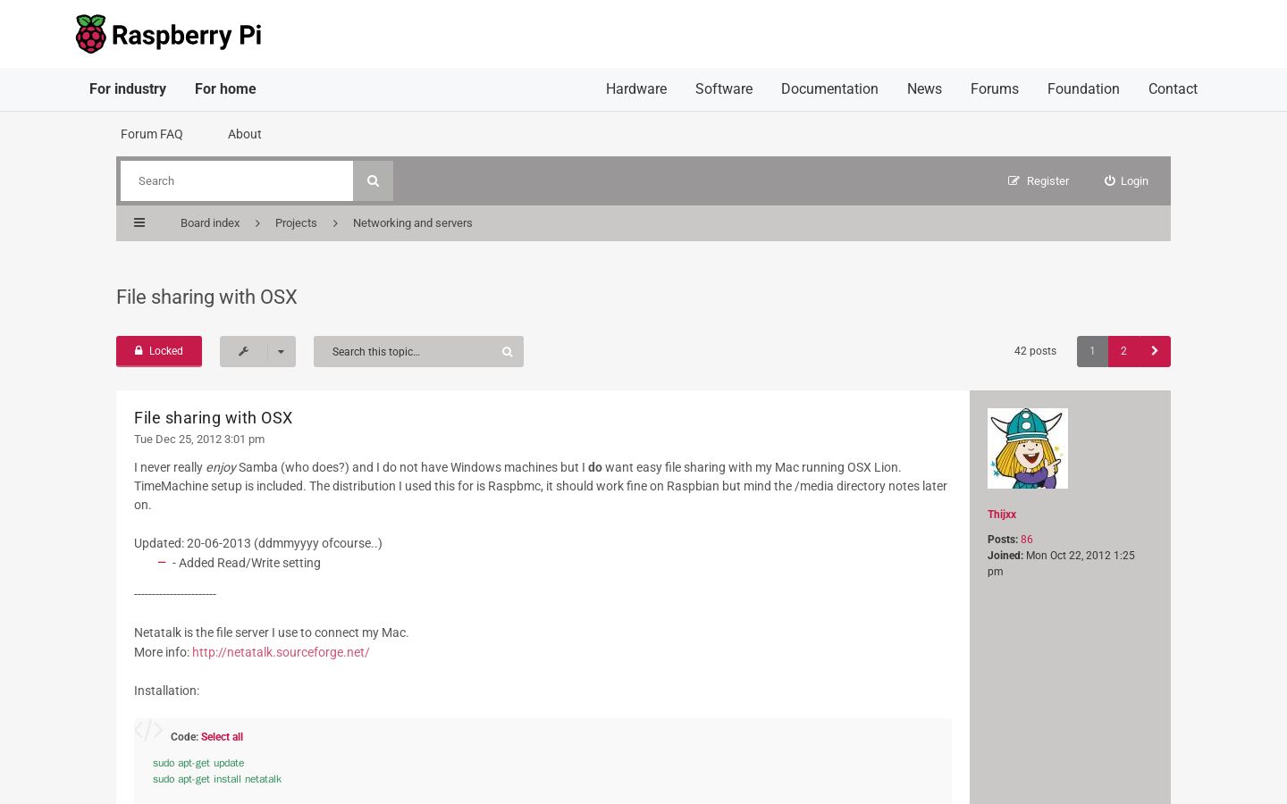Click the Added Read/Write setting list item
The image size is (1287, 804).
247,563
